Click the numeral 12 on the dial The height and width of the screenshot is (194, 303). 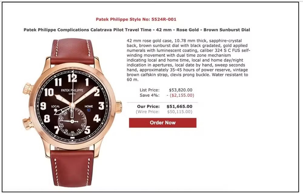pos(72,78)
